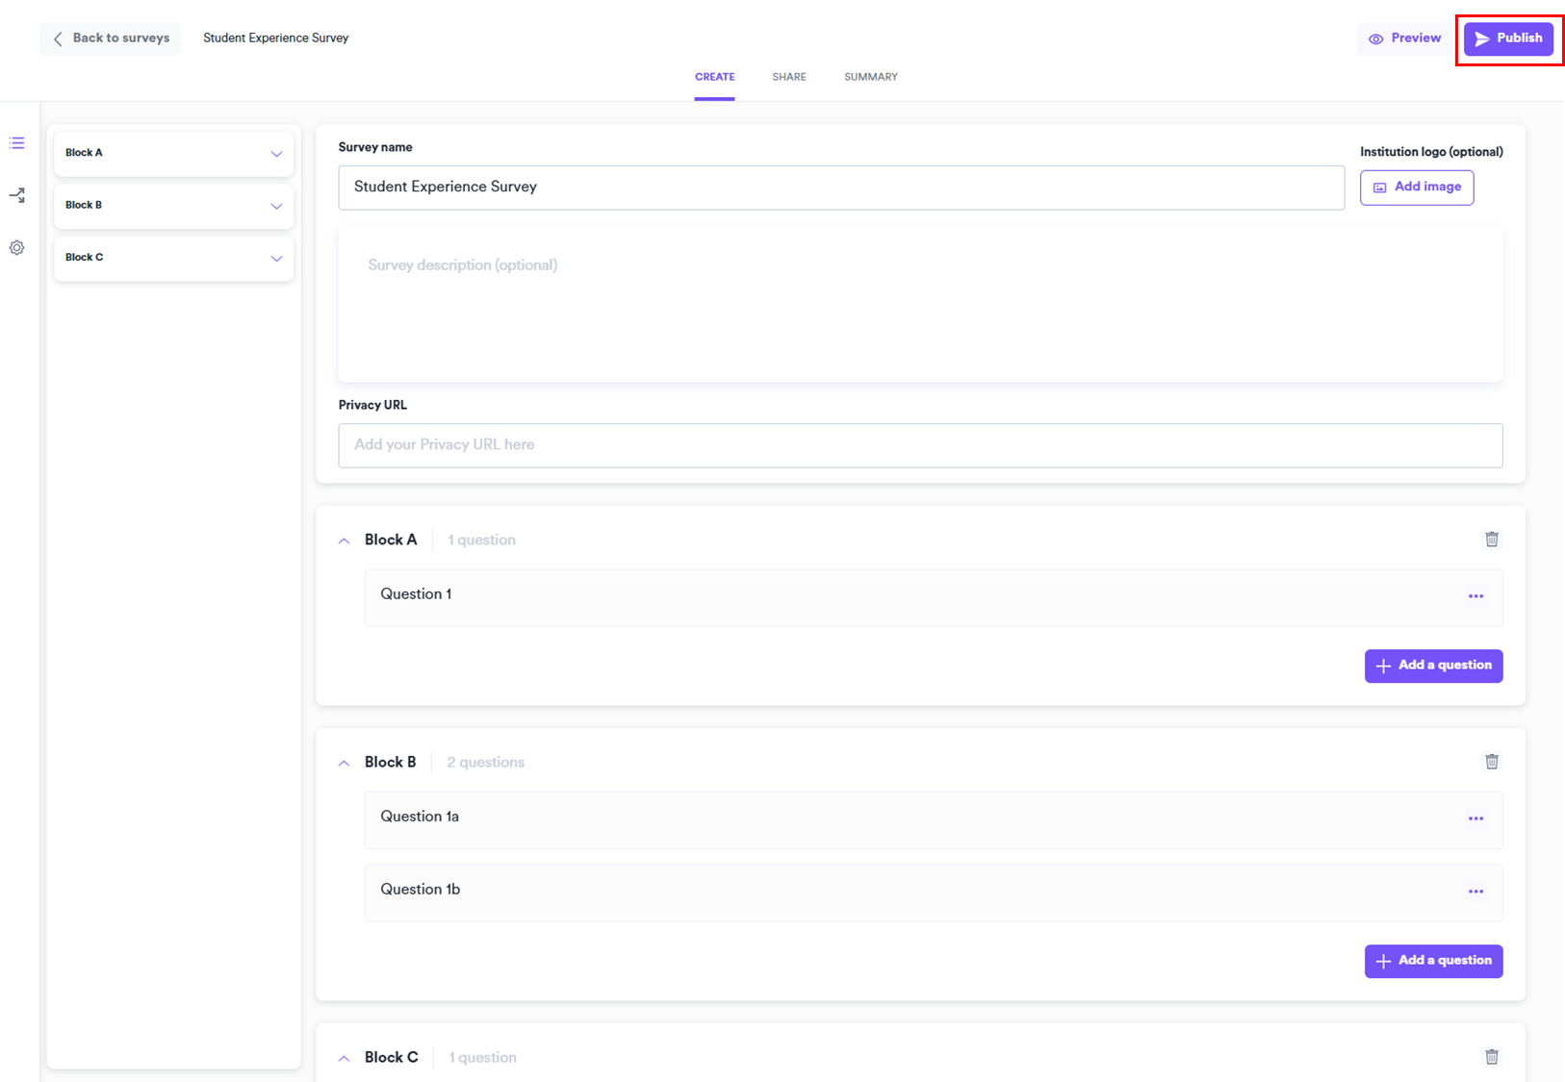Collapse the Block B section
The height and width of the screenshot is (1082, 1565).
click(x=344, y=763)
